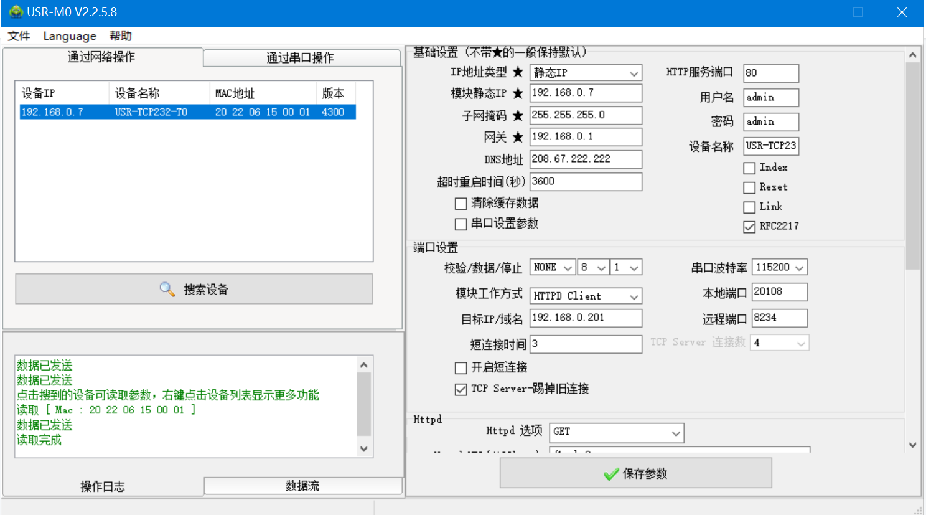Open the 串口波特率 dropdown showing 115200

tap(779, 267)
